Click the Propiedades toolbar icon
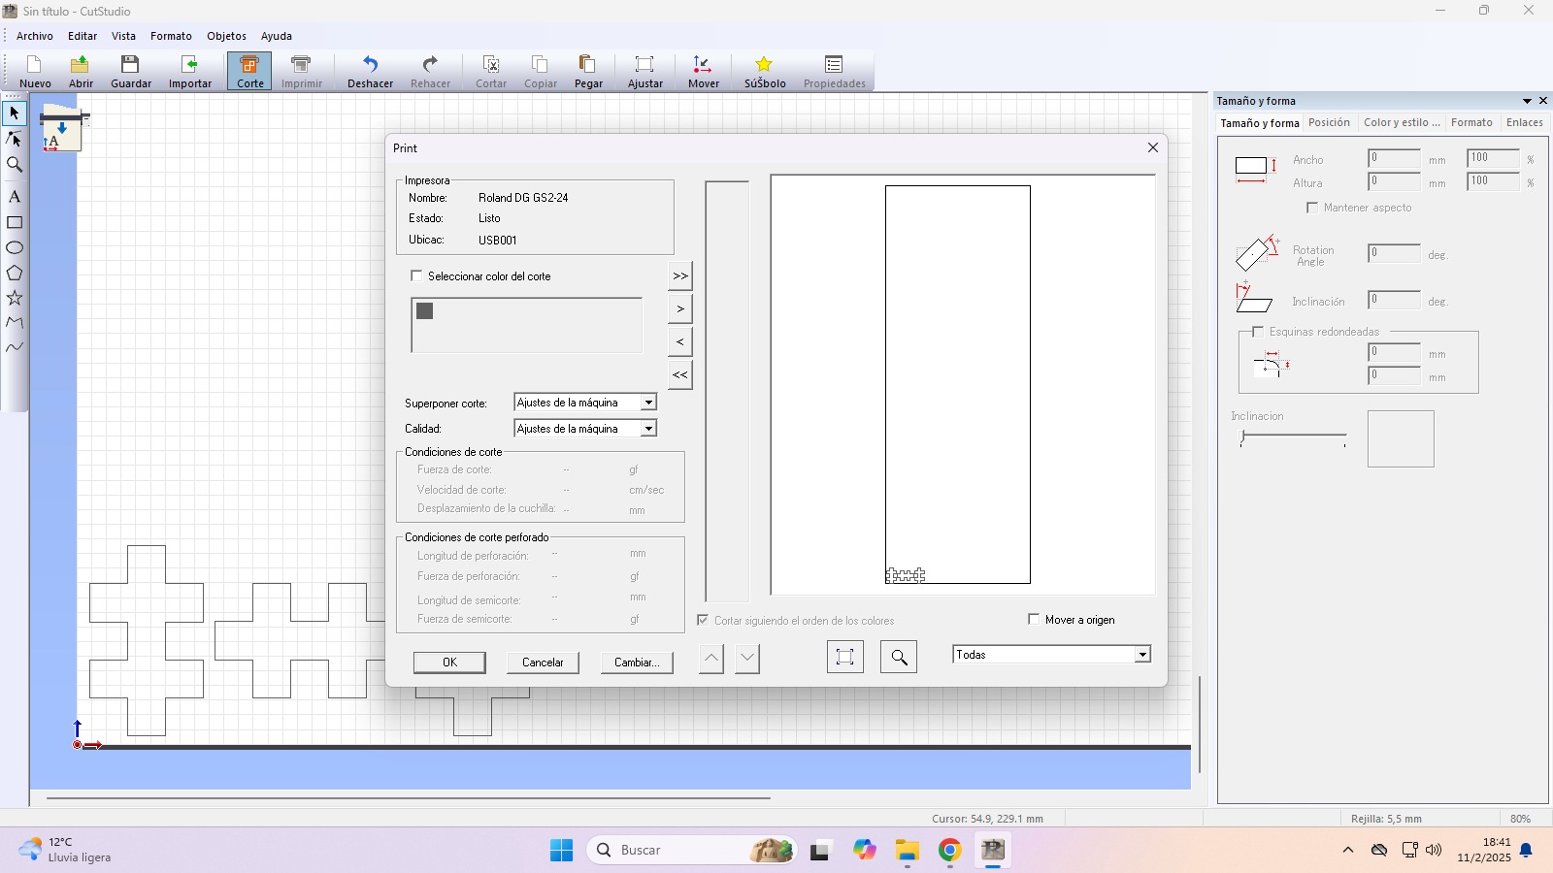 [x=834, y=71]
